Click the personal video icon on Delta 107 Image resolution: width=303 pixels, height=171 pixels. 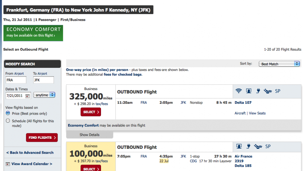click(x=249, y=91)
